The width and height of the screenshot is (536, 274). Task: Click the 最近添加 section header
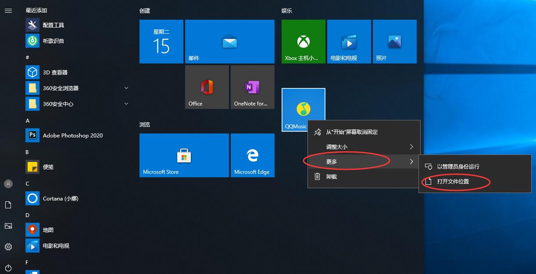click(x=36, y=11)
